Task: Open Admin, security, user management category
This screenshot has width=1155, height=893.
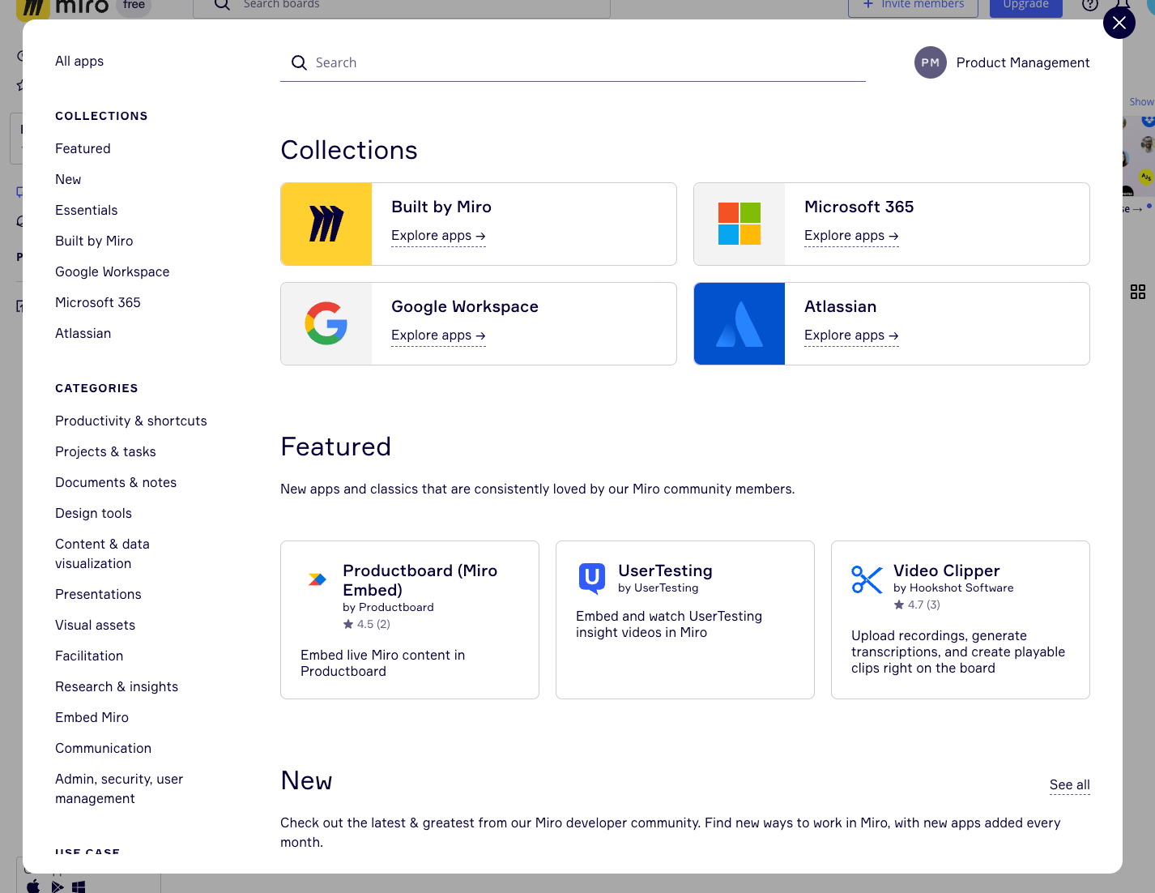Action: pyautogui.click(x=119, y=788)
